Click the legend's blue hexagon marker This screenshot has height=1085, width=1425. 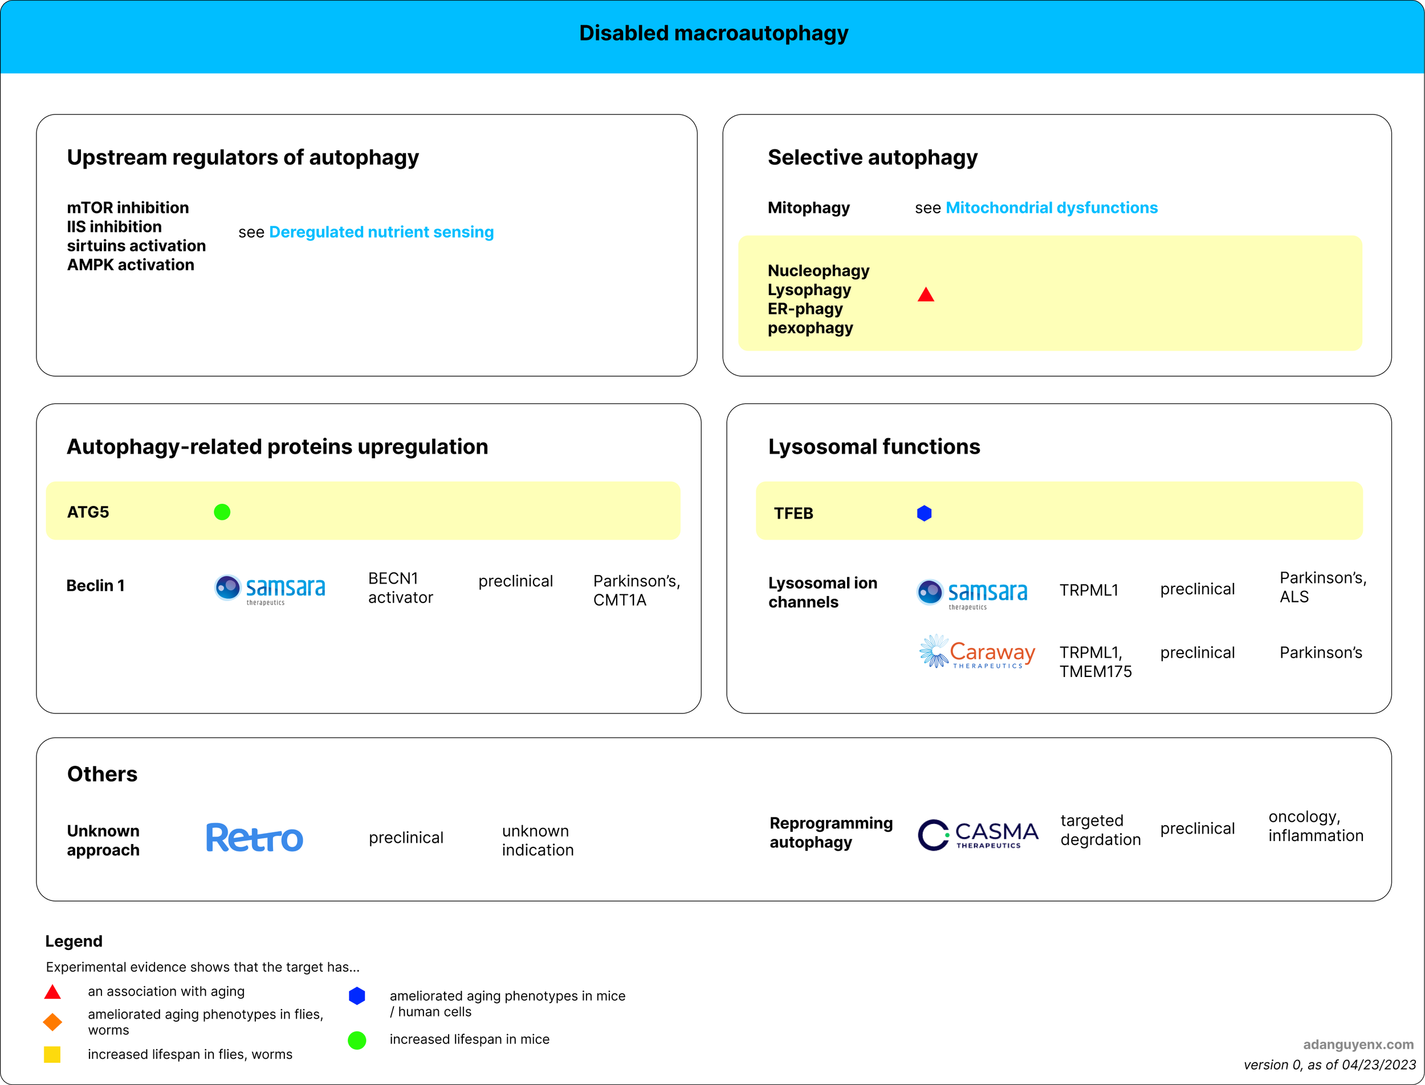[357, 996]
